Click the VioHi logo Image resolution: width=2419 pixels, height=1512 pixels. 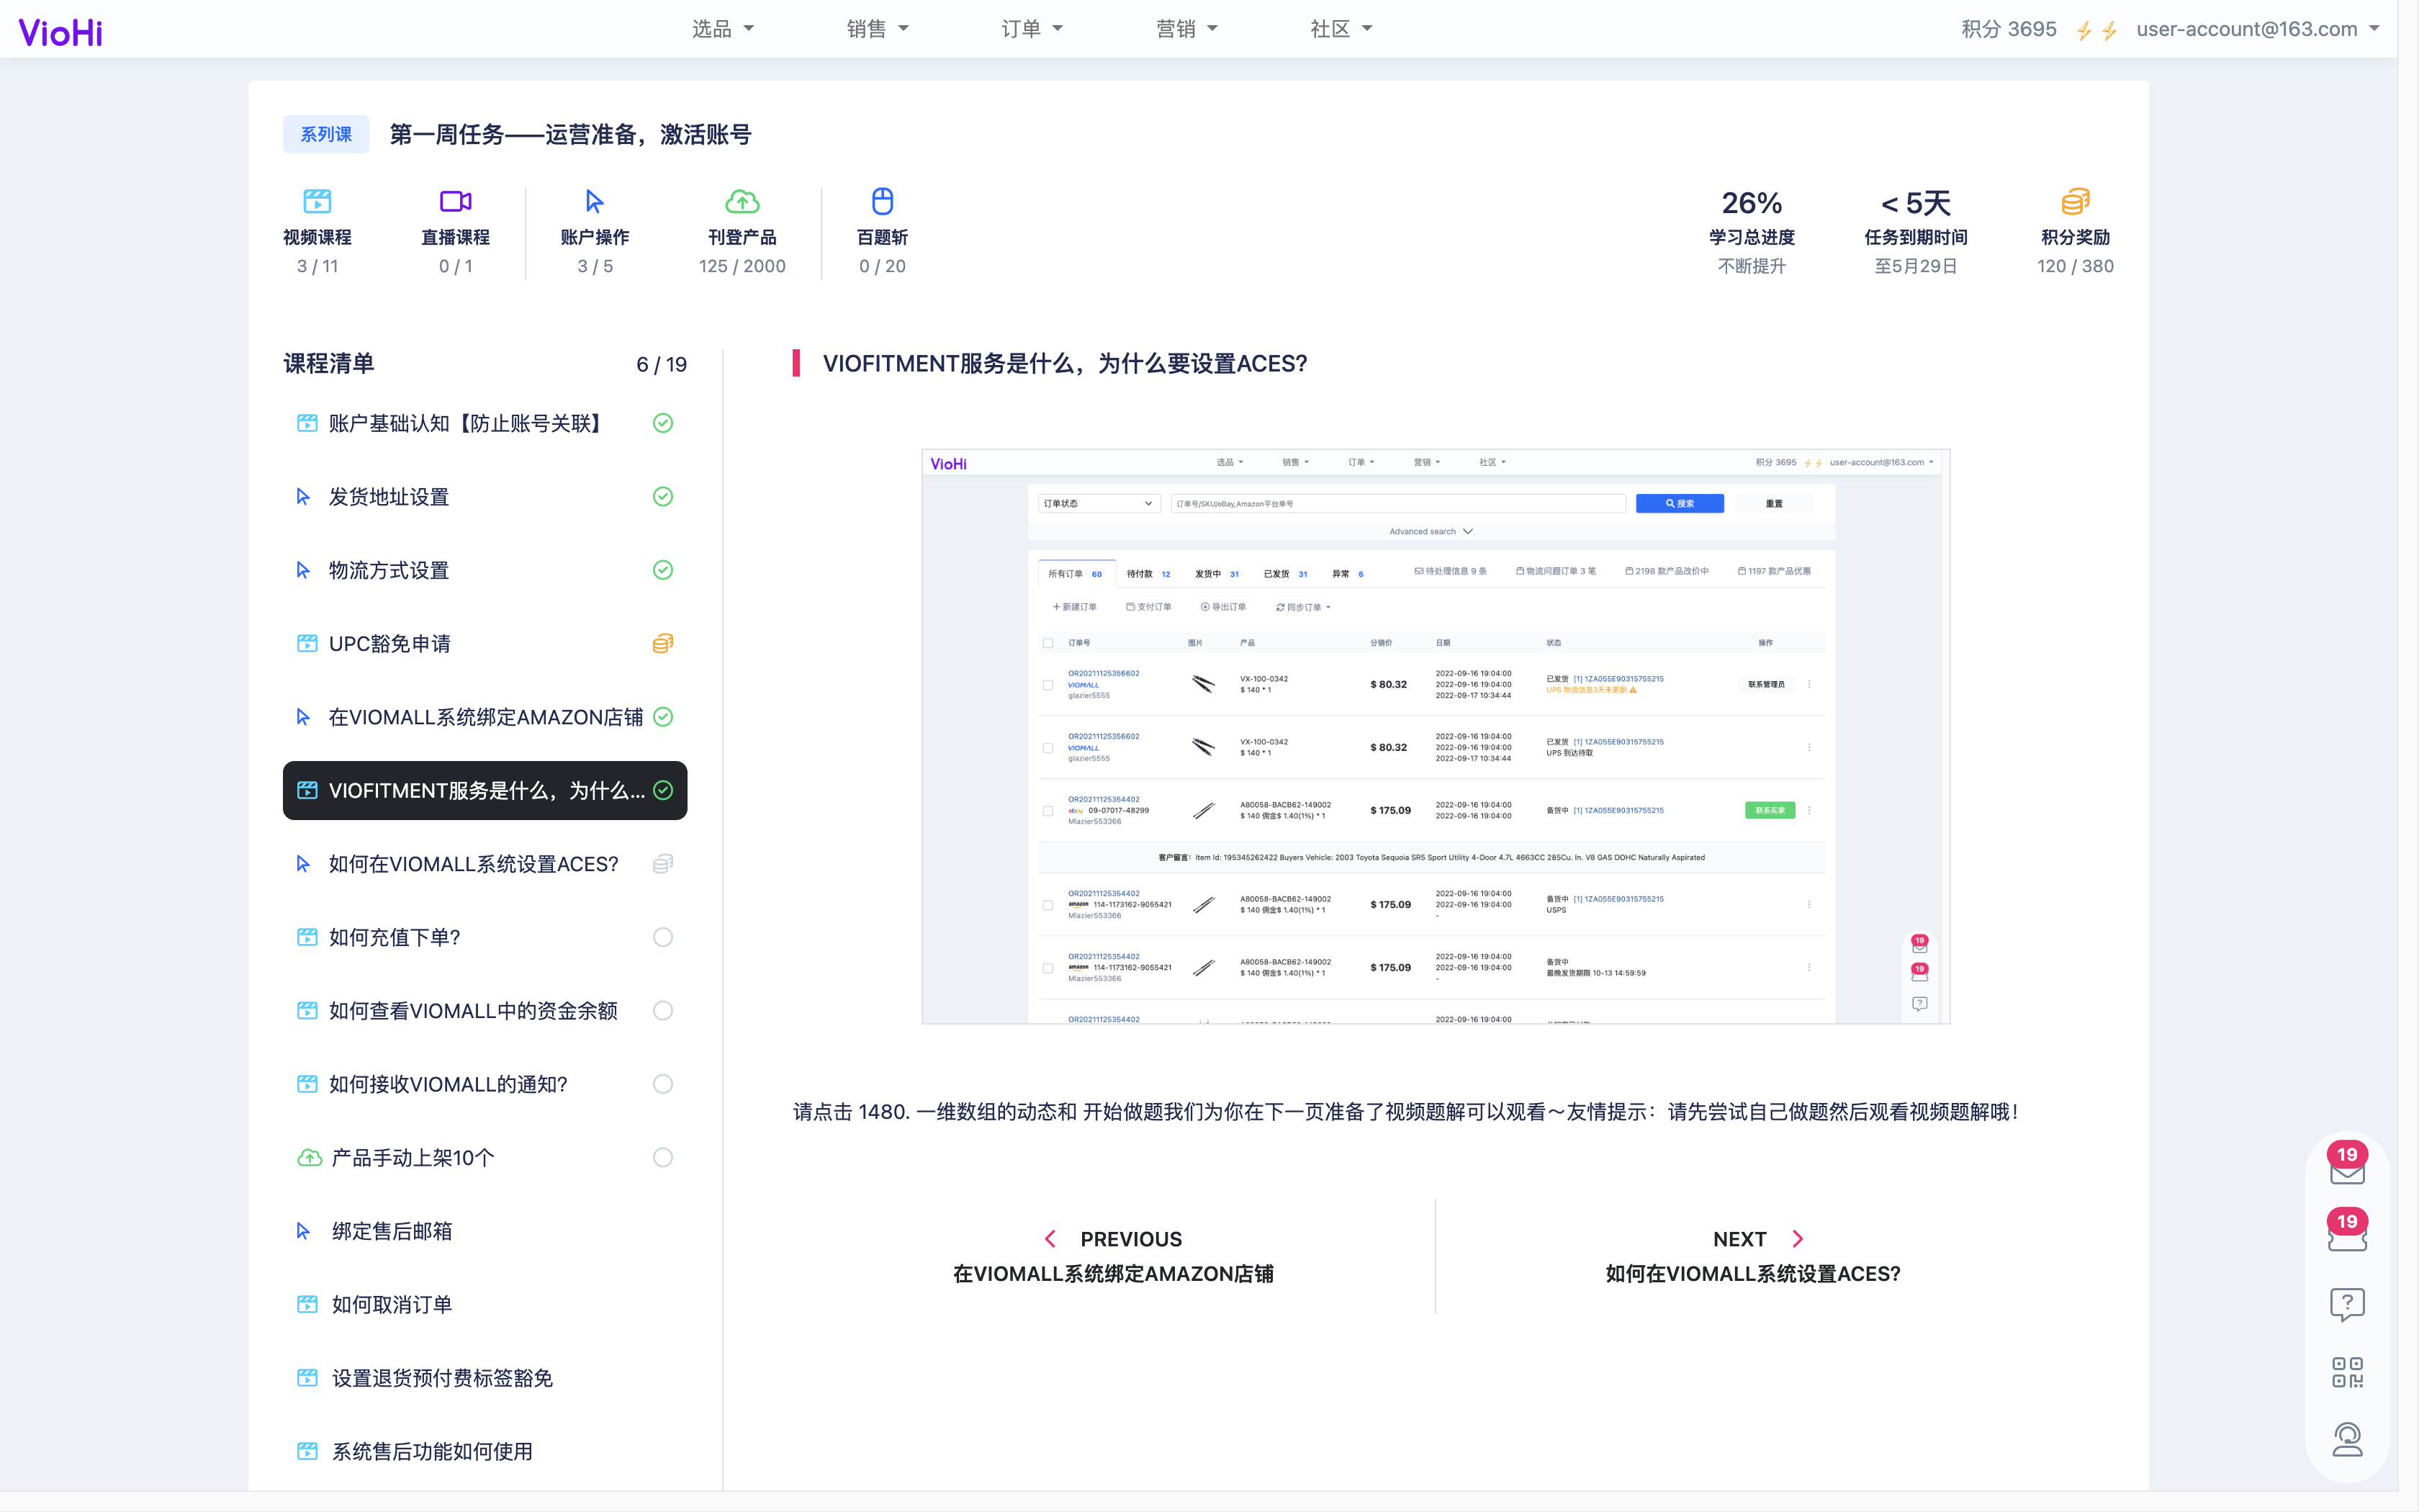[x=60, y=32]
